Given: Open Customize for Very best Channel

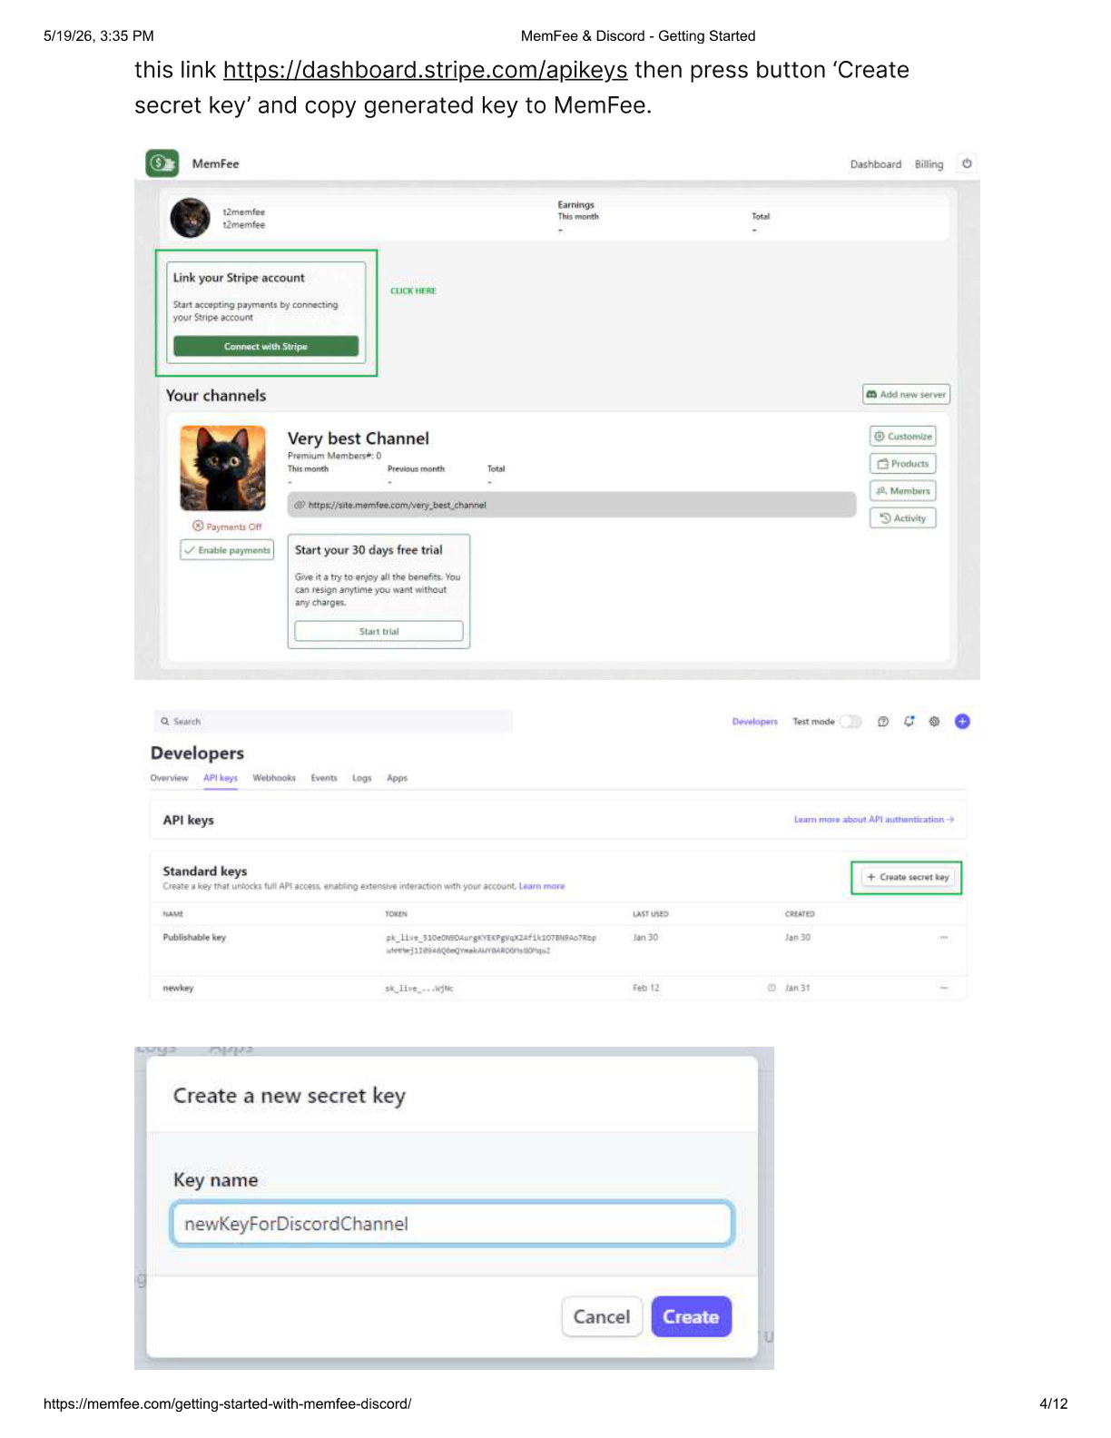Looking at the screenshot, I should coord(902,437).
